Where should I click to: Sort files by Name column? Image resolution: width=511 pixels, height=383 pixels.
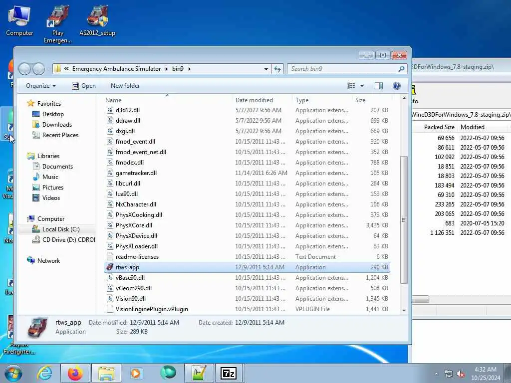pos(167,100)
